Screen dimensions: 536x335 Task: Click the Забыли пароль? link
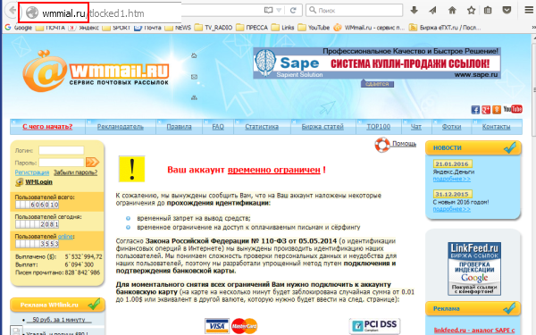76,172
